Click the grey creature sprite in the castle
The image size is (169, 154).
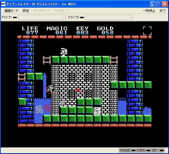62,102
